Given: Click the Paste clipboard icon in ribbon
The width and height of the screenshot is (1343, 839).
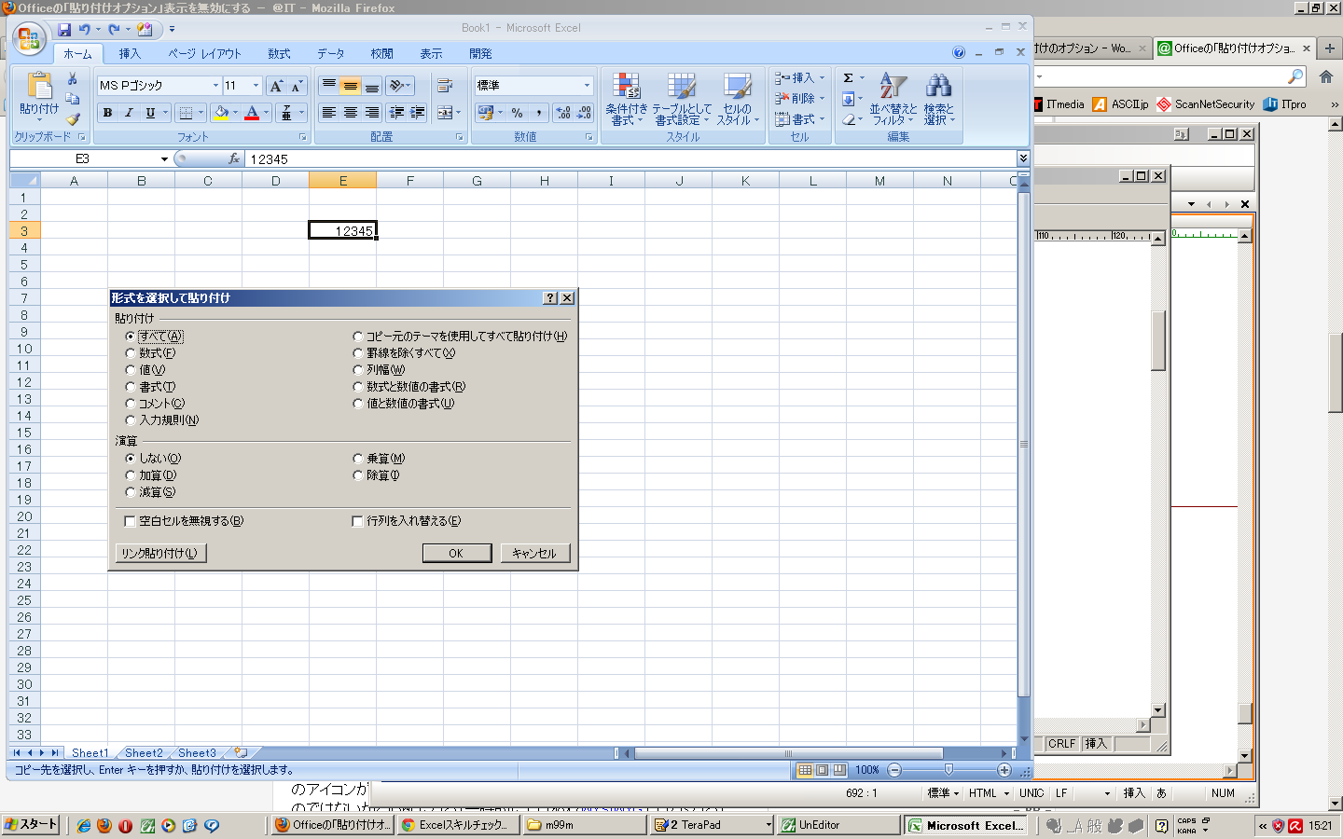Looking at the screenshot, I should tap(39, 87).
